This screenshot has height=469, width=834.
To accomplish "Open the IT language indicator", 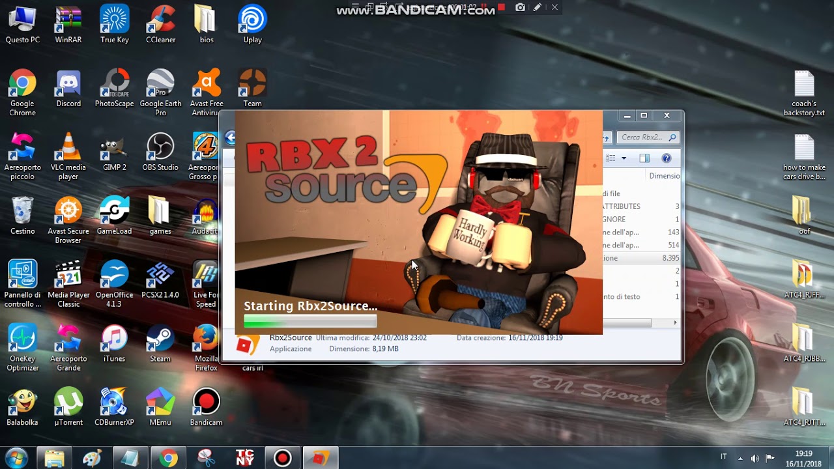I will point(723,457).
